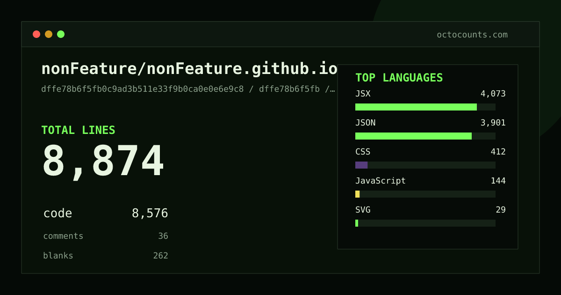This screenshot has height=295, width=561.
Task: Click the green window dot
Action: (x=61, y=34)
